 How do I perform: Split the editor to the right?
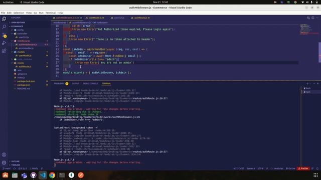pos(313,18)
